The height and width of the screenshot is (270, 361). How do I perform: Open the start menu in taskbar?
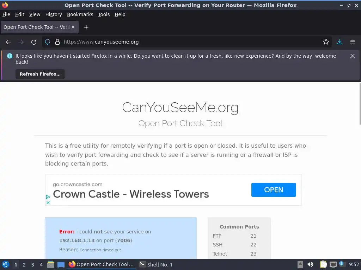6,264
